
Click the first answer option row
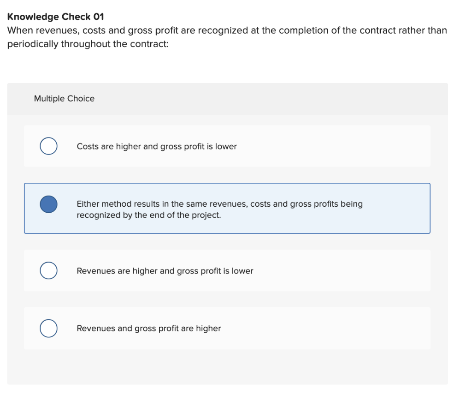pos(226,146)
